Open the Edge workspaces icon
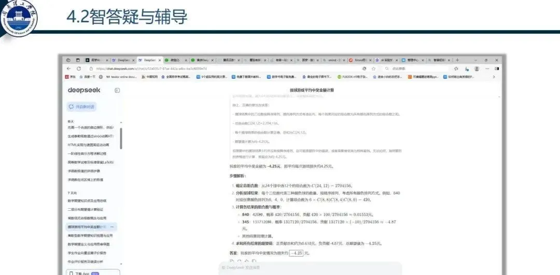The image size is (560, 275). pos(68,60)
